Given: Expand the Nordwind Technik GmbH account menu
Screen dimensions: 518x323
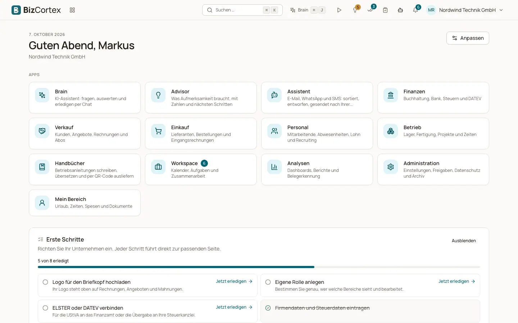Looking at the screenshot, I should coord(471,10).
